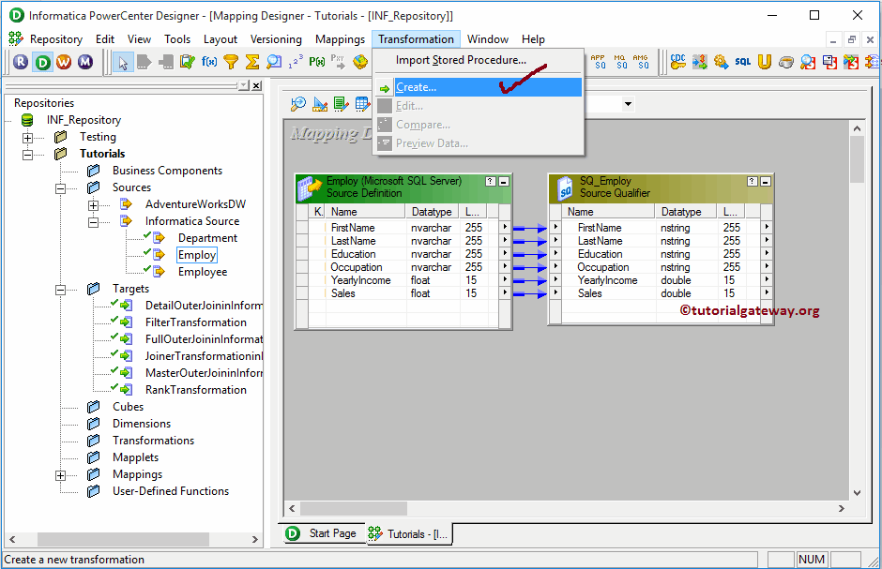Collapse the SQ_Employ Source Qualifier window
The width and height of the screenshot is (882, 569).
(765, 181)
